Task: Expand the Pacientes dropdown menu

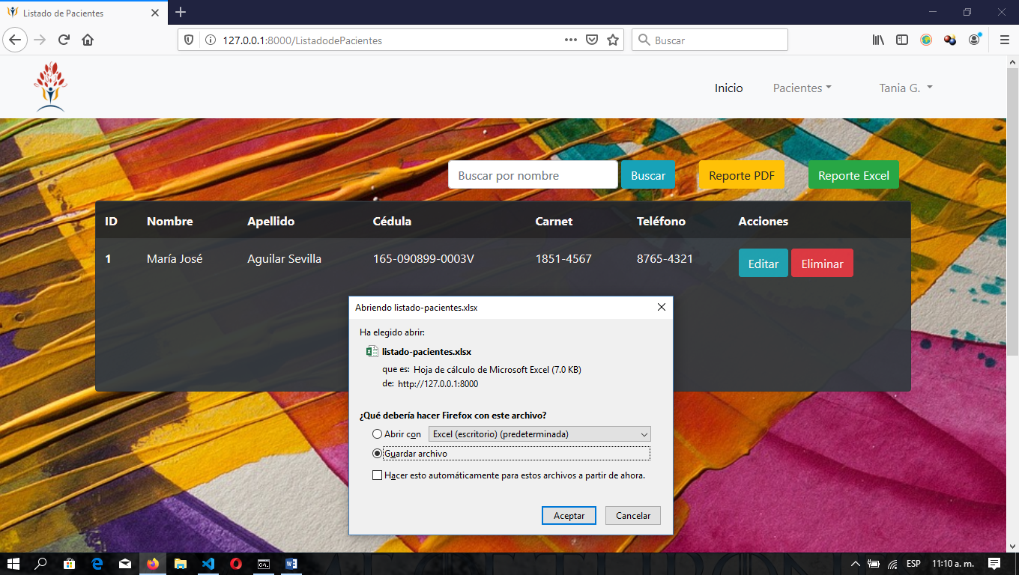Action: (802, 88)
